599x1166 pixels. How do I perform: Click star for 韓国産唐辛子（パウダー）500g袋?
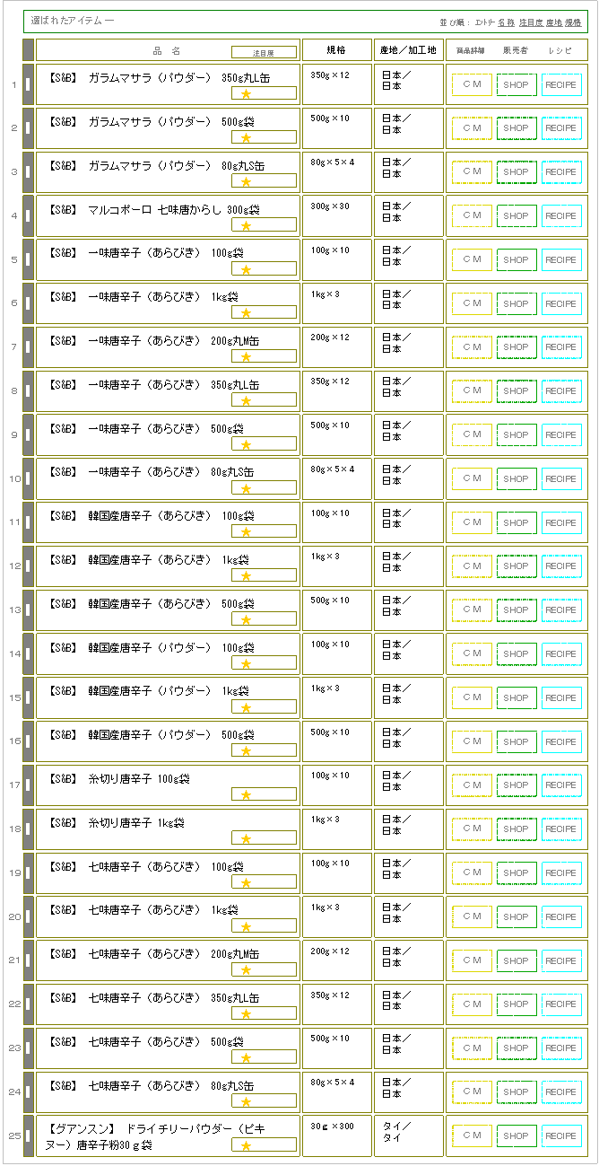tap(246, 751)
